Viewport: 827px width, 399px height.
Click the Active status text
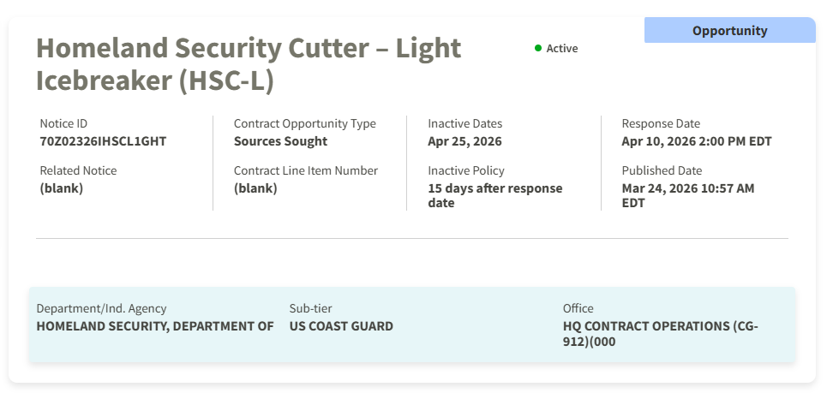[562, 49]
